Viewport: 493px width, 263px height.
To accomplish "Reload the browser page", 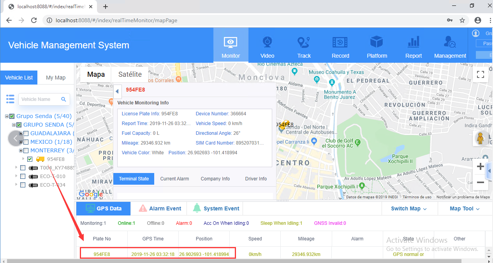I will point(34,20).
